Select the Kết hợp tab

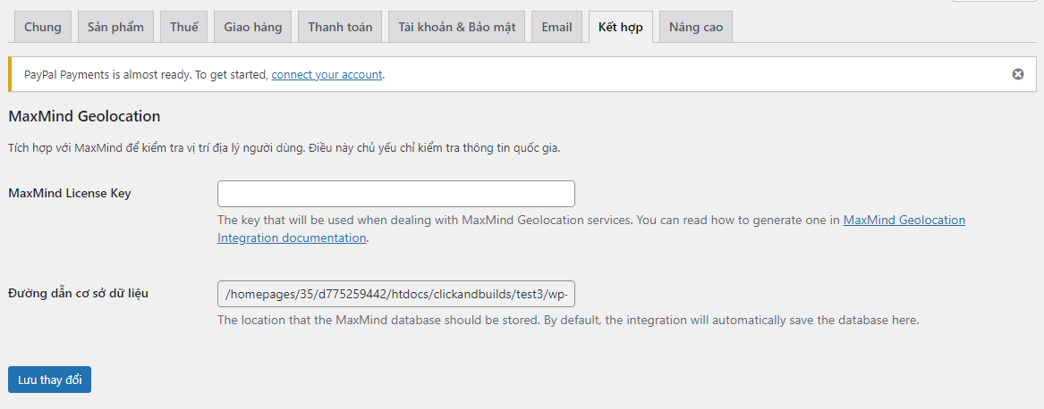click(621, 27)
